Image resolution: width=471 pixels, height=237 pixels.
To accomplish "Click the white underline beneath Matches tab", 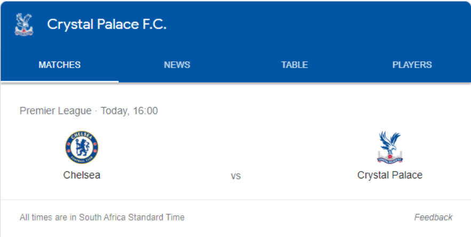I will (x=59, y=81).
